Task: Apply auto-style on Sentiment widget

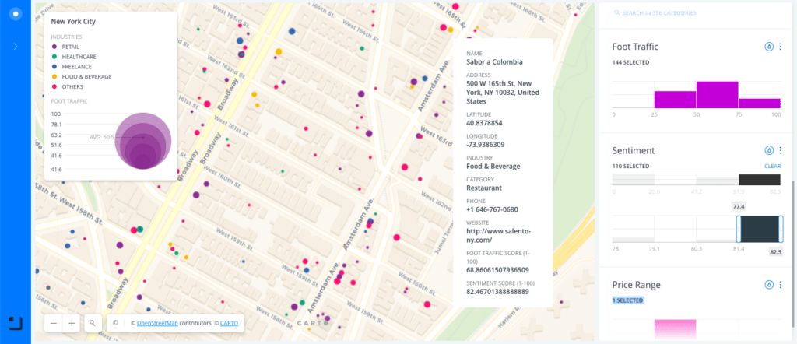Action: pyautogui.click(x=769, y=150)
